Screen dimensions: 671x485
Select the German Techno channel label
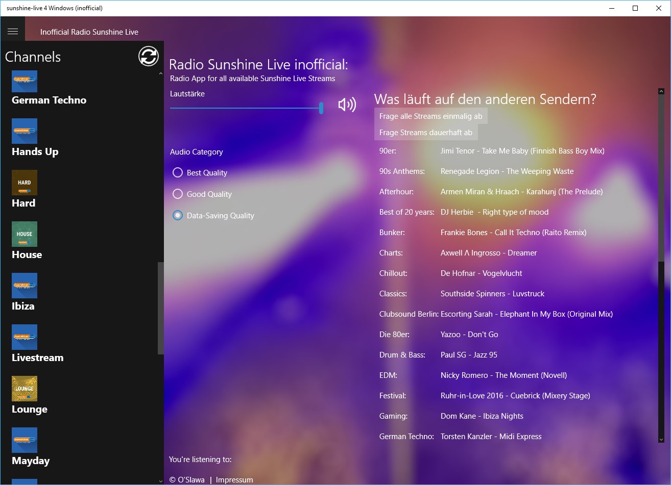(x=49, y=100)
